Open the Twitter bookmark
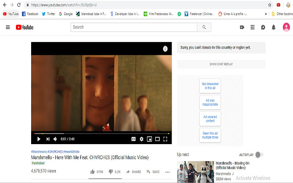The width and height of the screenshot is (293, 183). pos(49,14)
